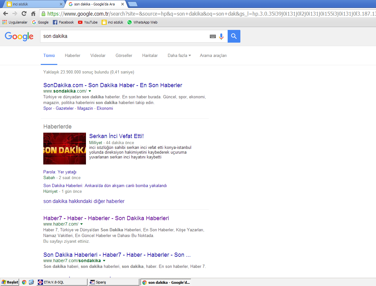The width and height of the screenshot is (376, 286).
Task: Open the YouTube bookmark
Action: pos(88,22)
